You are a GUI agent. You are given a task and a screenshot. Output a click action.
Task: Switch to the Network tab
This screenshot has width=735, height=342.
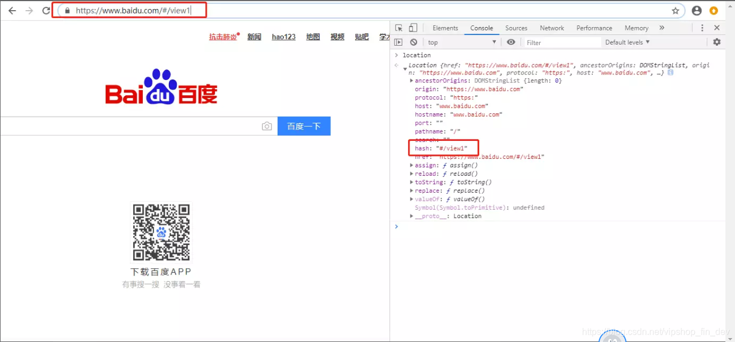(x=552, y=28)
